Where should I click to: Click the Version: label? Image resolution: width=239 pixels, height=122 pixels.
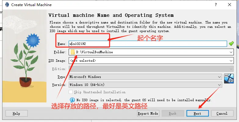coord(59,85)
